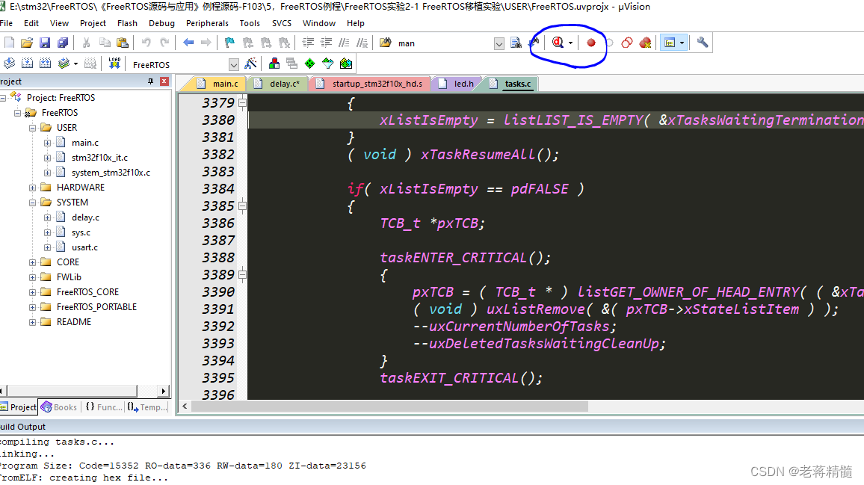This screenshot has height=485, width=864.
Task: Open the Debug menu
Action: pos(161,23)
